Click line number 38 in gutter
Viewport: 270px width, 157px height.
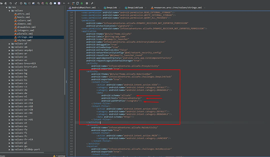point(71,71)
